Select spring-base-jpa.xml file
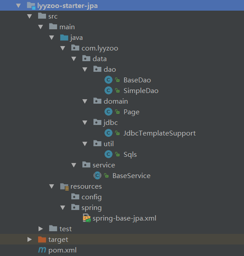 point(124,218)
